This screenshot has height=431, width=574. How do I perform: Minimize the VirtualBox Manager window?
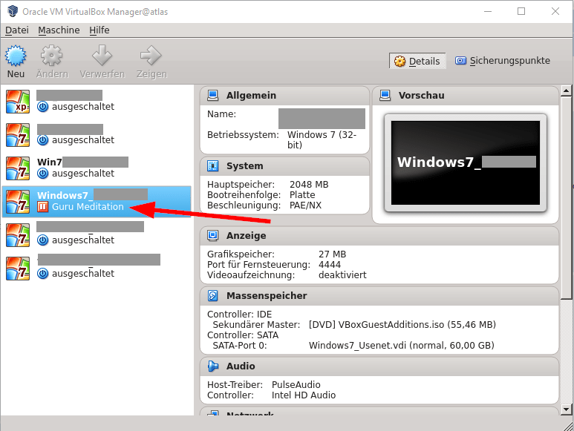(488, 11)
